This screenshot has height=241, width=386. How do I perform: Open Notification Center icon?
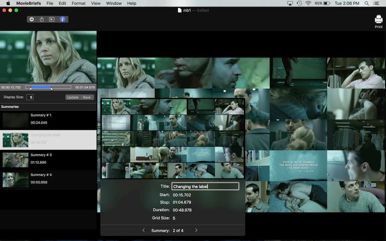(376, 3)
